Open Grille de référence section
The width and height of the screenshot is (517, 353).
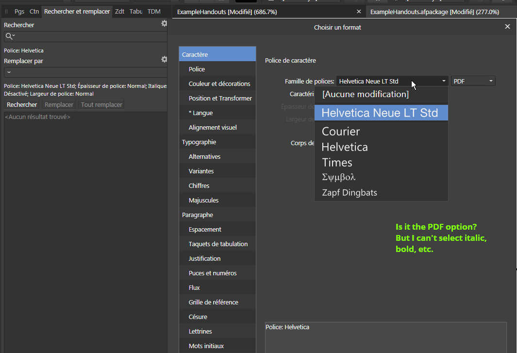click(217, 302)
